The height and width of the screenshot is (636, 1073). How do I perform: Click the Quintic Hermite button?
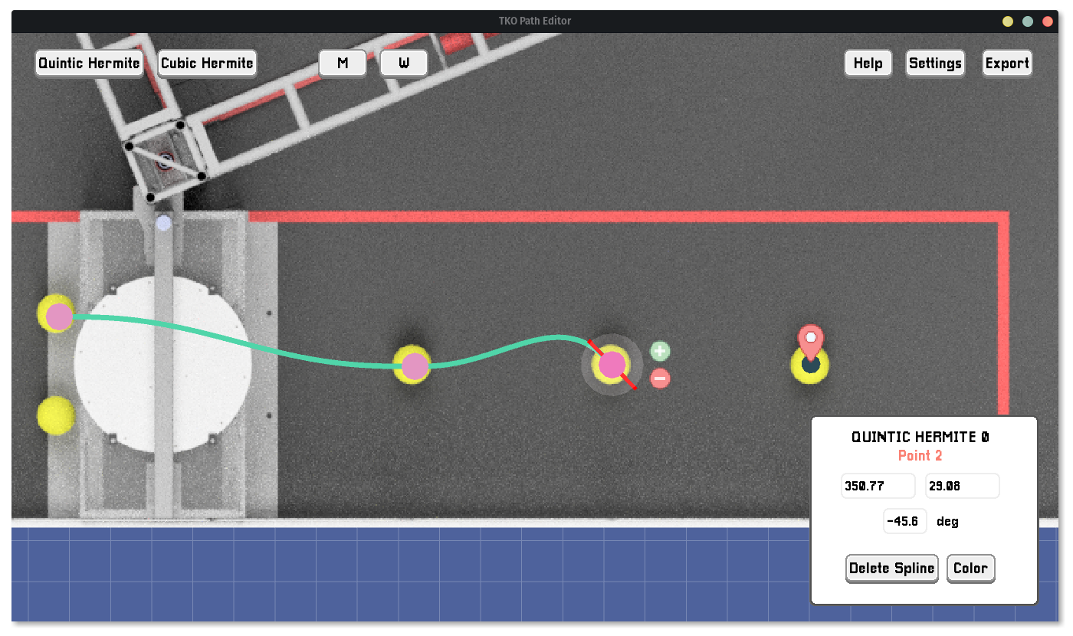89,63
